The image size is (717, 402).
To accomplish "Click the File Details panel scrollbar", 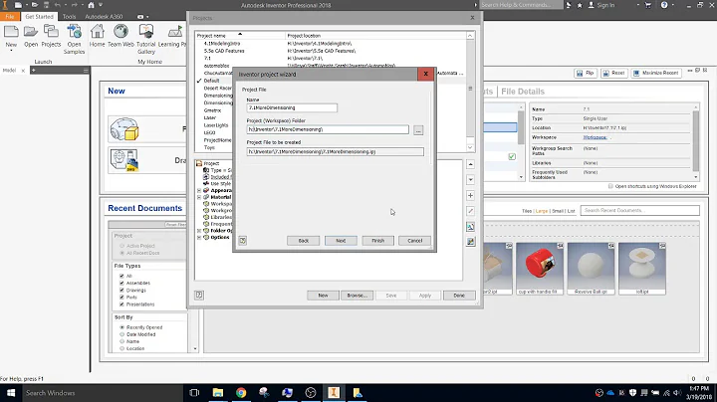I will (x=696, y=140).
